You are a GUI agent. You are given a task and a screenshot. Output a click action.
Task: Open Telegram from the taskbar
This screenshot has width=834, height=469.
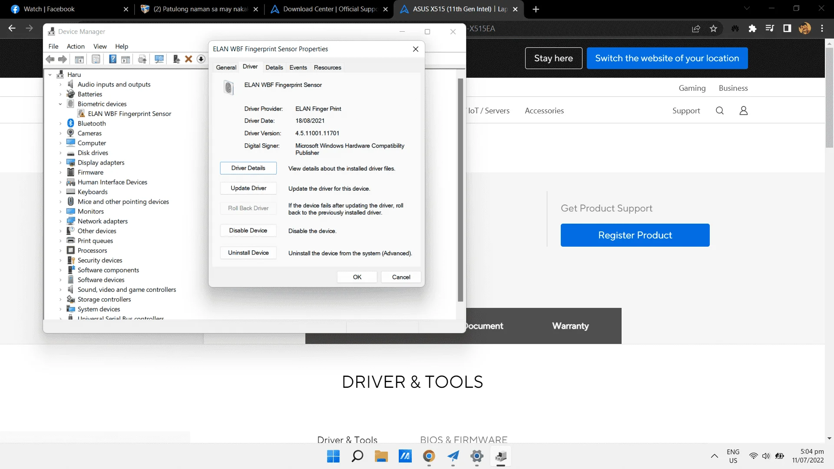coord(453,456)
